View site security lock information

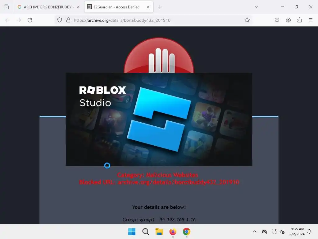click(x=68, y=20)
